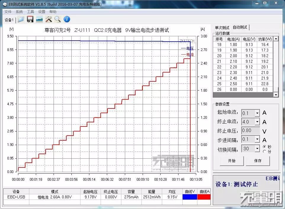Open the 工具 menu
The width and height of the screenshot is (285, 209).
tap(30, 12)
